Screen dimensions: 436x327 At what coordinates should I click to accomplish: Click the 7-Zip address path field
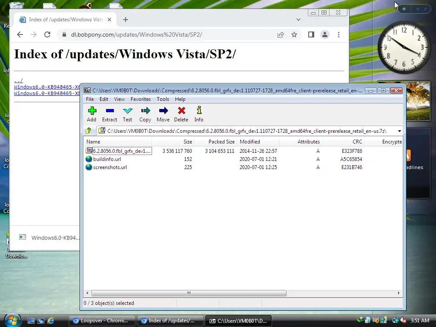[247, 131]
